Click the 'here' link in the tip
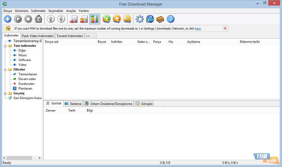The height and width of the screenshot is (167, 282). [198, 29]
